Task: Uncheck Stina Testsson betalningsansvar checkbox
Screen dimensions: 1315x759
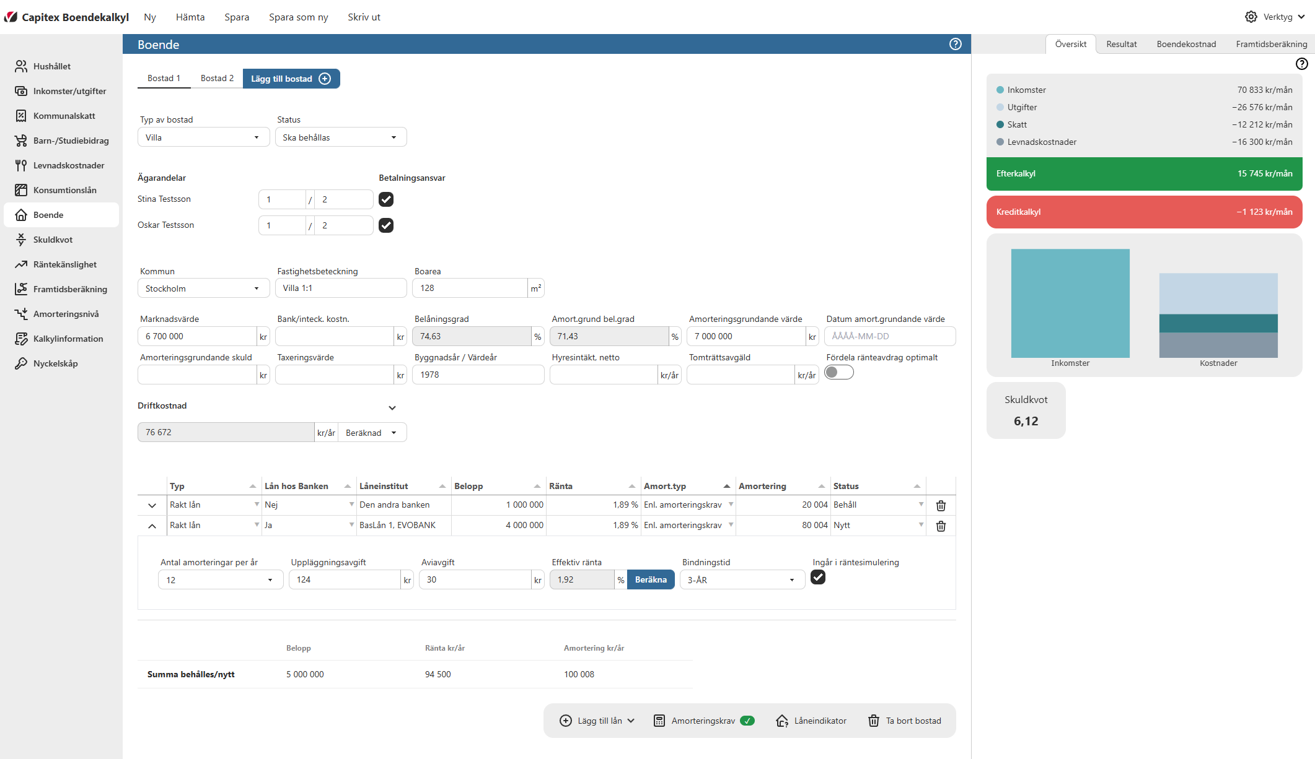Action: 386,199
